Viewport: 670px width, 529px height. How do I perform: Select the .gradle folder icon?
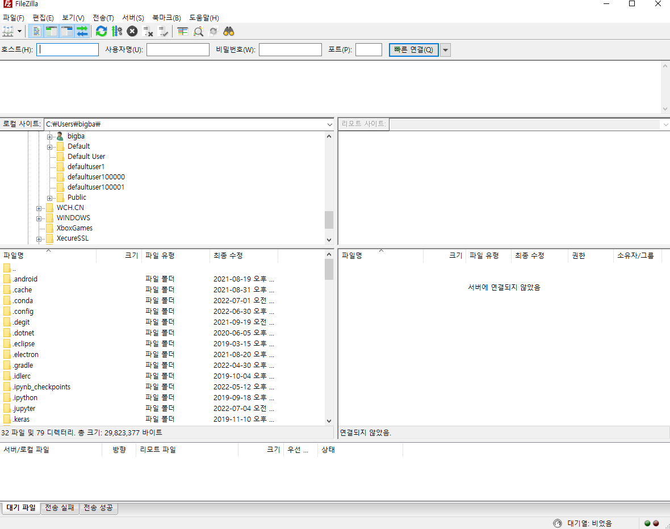(x=7, y=366)
